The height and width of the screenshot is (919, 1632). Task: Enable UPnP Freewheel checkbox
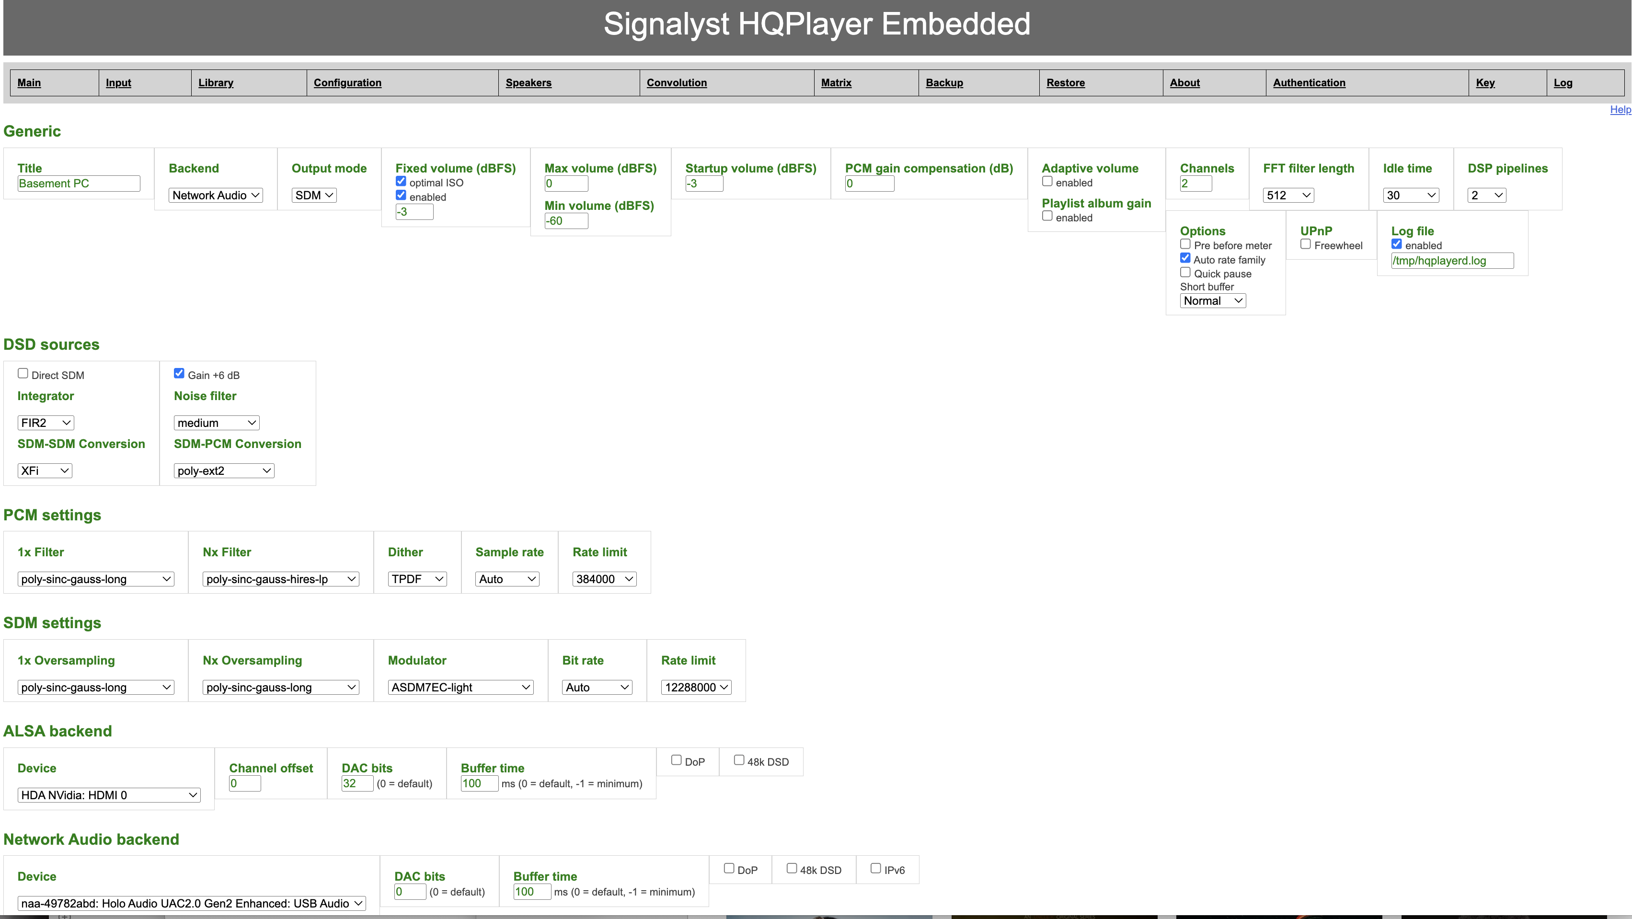click(x=1306, y=244)
